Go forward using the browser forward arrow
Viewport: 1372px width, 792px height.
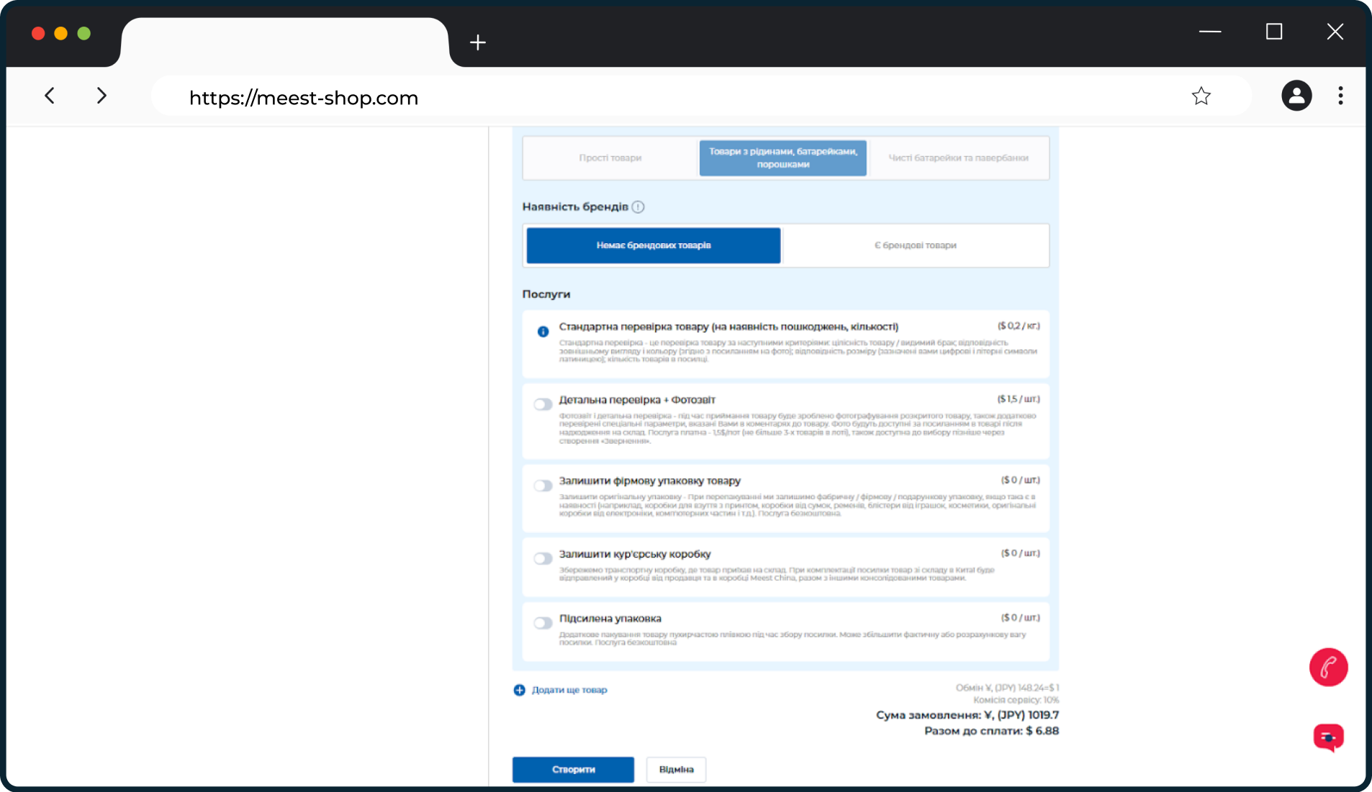click(x=101, y=96)
